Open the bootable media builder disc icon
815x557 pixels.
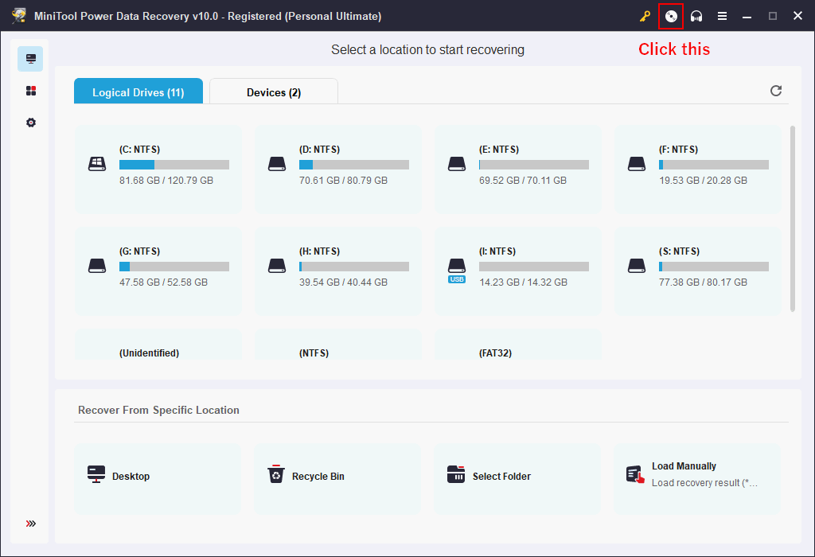(x=671, y=16)
